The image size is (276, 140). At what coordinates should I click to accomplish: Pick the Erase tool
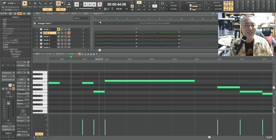pyautogui.click(x=50, y=4)
